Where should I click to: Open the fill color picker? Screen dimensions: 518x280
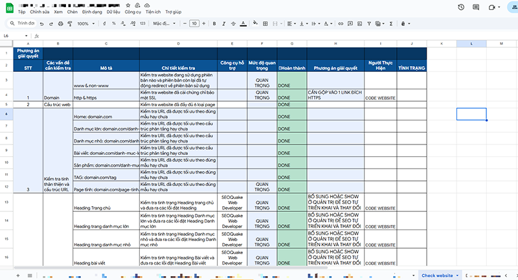[255, 23]
